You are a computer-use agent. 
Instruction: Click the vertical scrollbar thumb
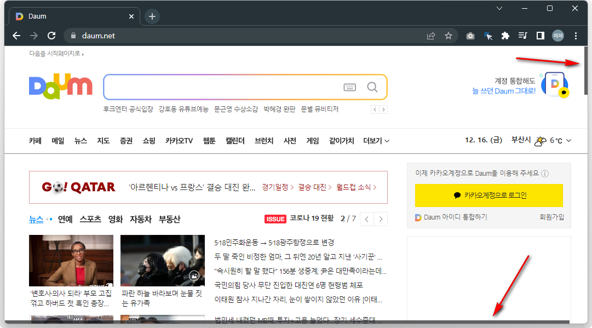pos(585,71)
